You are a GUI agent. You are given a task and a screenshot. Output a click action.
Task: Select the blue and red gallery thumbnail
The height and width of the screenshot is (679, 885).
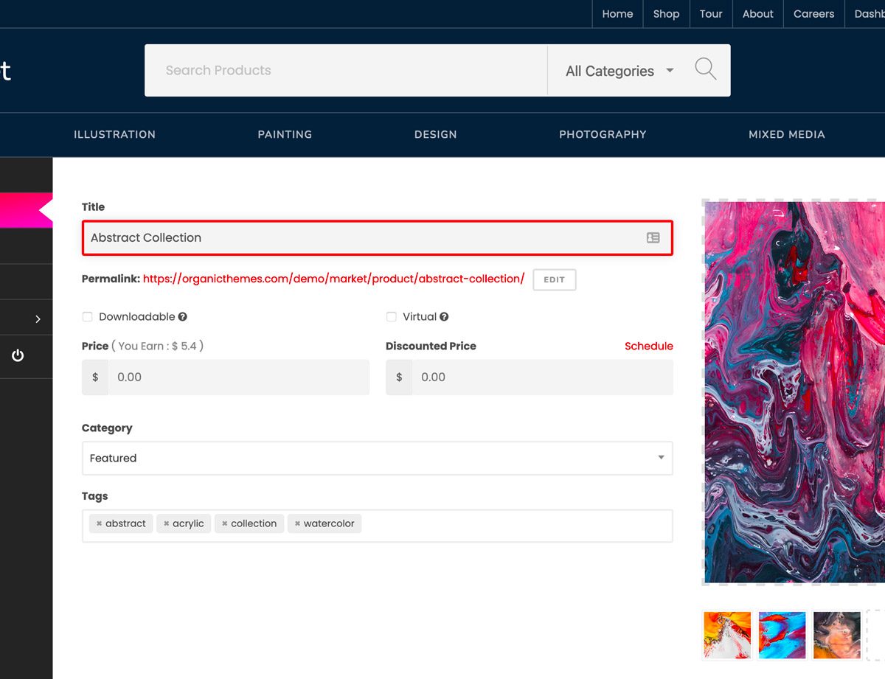(782, 635)
